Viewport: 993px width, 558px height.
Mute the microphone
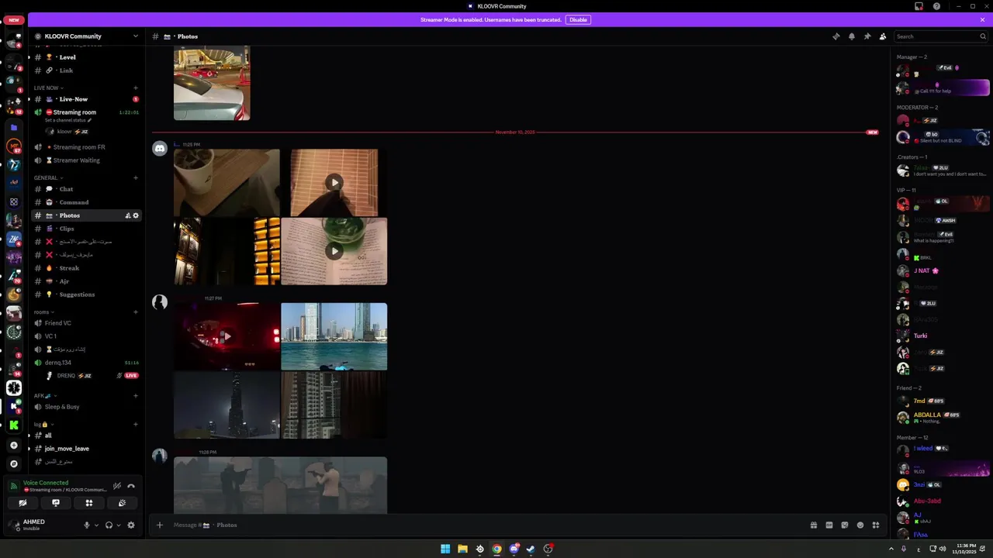click(87, 525)
